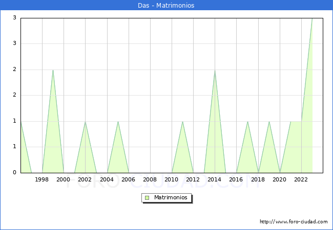Select the 2020 x-axis label
The width and height of the screenshot is (333, 230).
[280, 179]
